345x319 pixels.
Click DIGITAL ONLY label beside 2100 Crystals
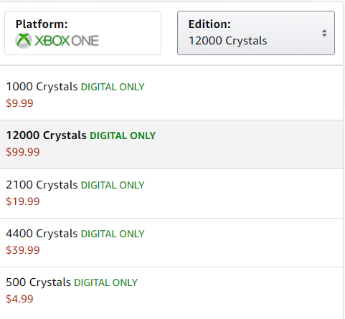coord(113,185)
